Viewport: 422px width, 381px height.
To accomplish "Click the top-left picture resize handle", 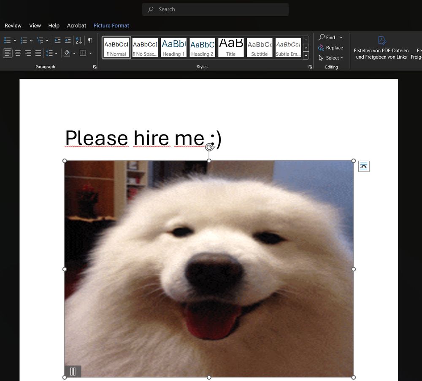I will [x=65, y=161].
